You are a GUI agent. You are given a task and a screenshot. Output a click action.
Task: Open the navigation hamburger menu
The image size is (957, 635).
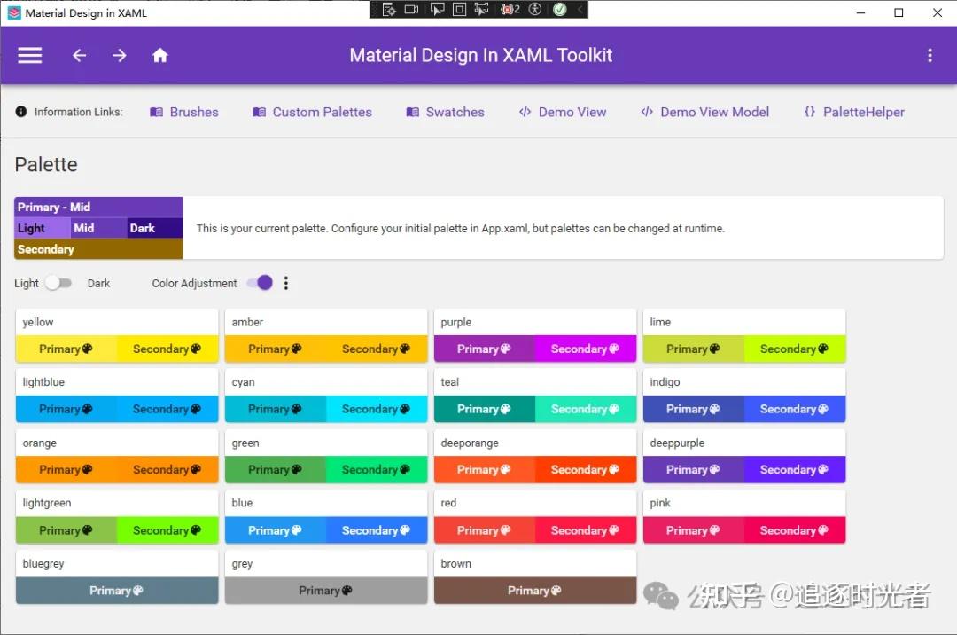click(29, 55)
